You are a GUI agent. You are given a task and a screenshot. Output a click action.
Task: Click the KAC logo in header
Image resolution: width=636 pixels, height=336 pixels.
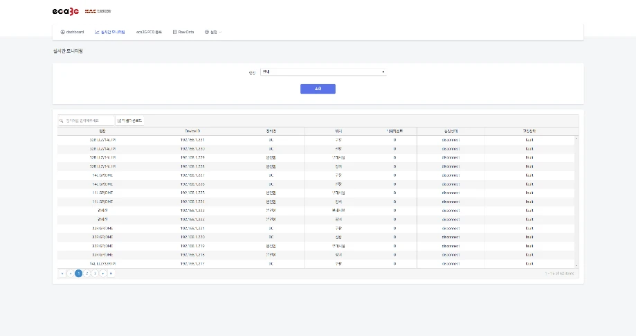pyautogui.click(x=98, y=11)
